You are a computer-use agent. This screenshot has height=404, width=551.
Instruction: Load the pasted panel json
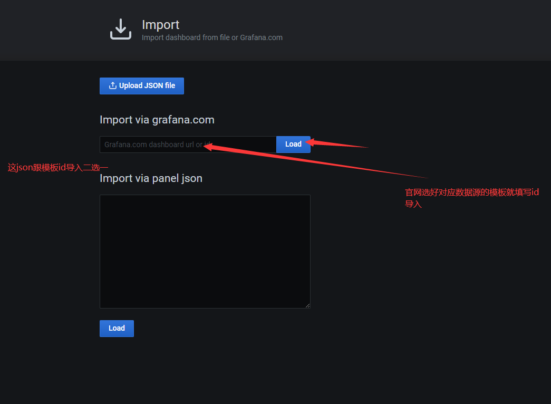[x=117, y=329]
